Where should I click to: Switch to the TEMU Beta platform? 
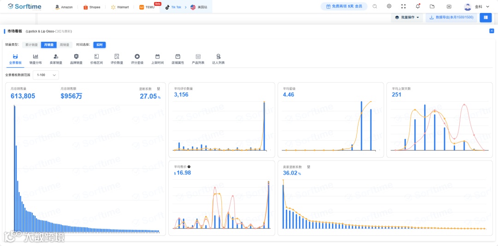coord(147,7)
